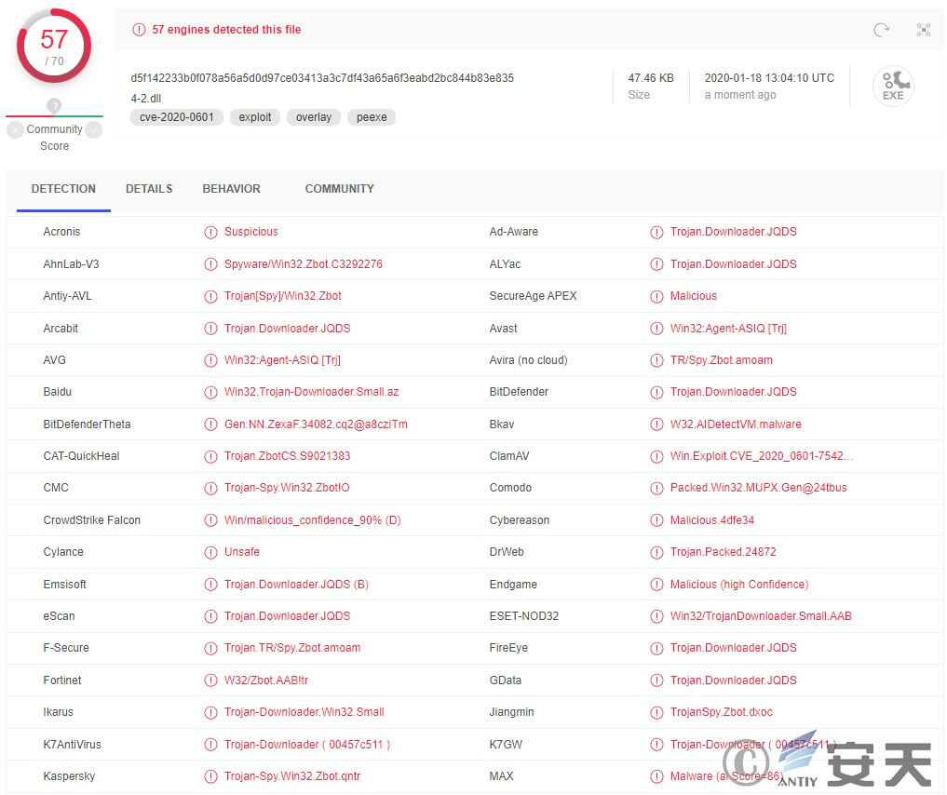
Task: Click the overlay tag
Action: (x=314, y=117)
